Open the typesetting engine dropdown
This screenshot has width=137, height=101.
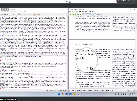coord(9,14)
